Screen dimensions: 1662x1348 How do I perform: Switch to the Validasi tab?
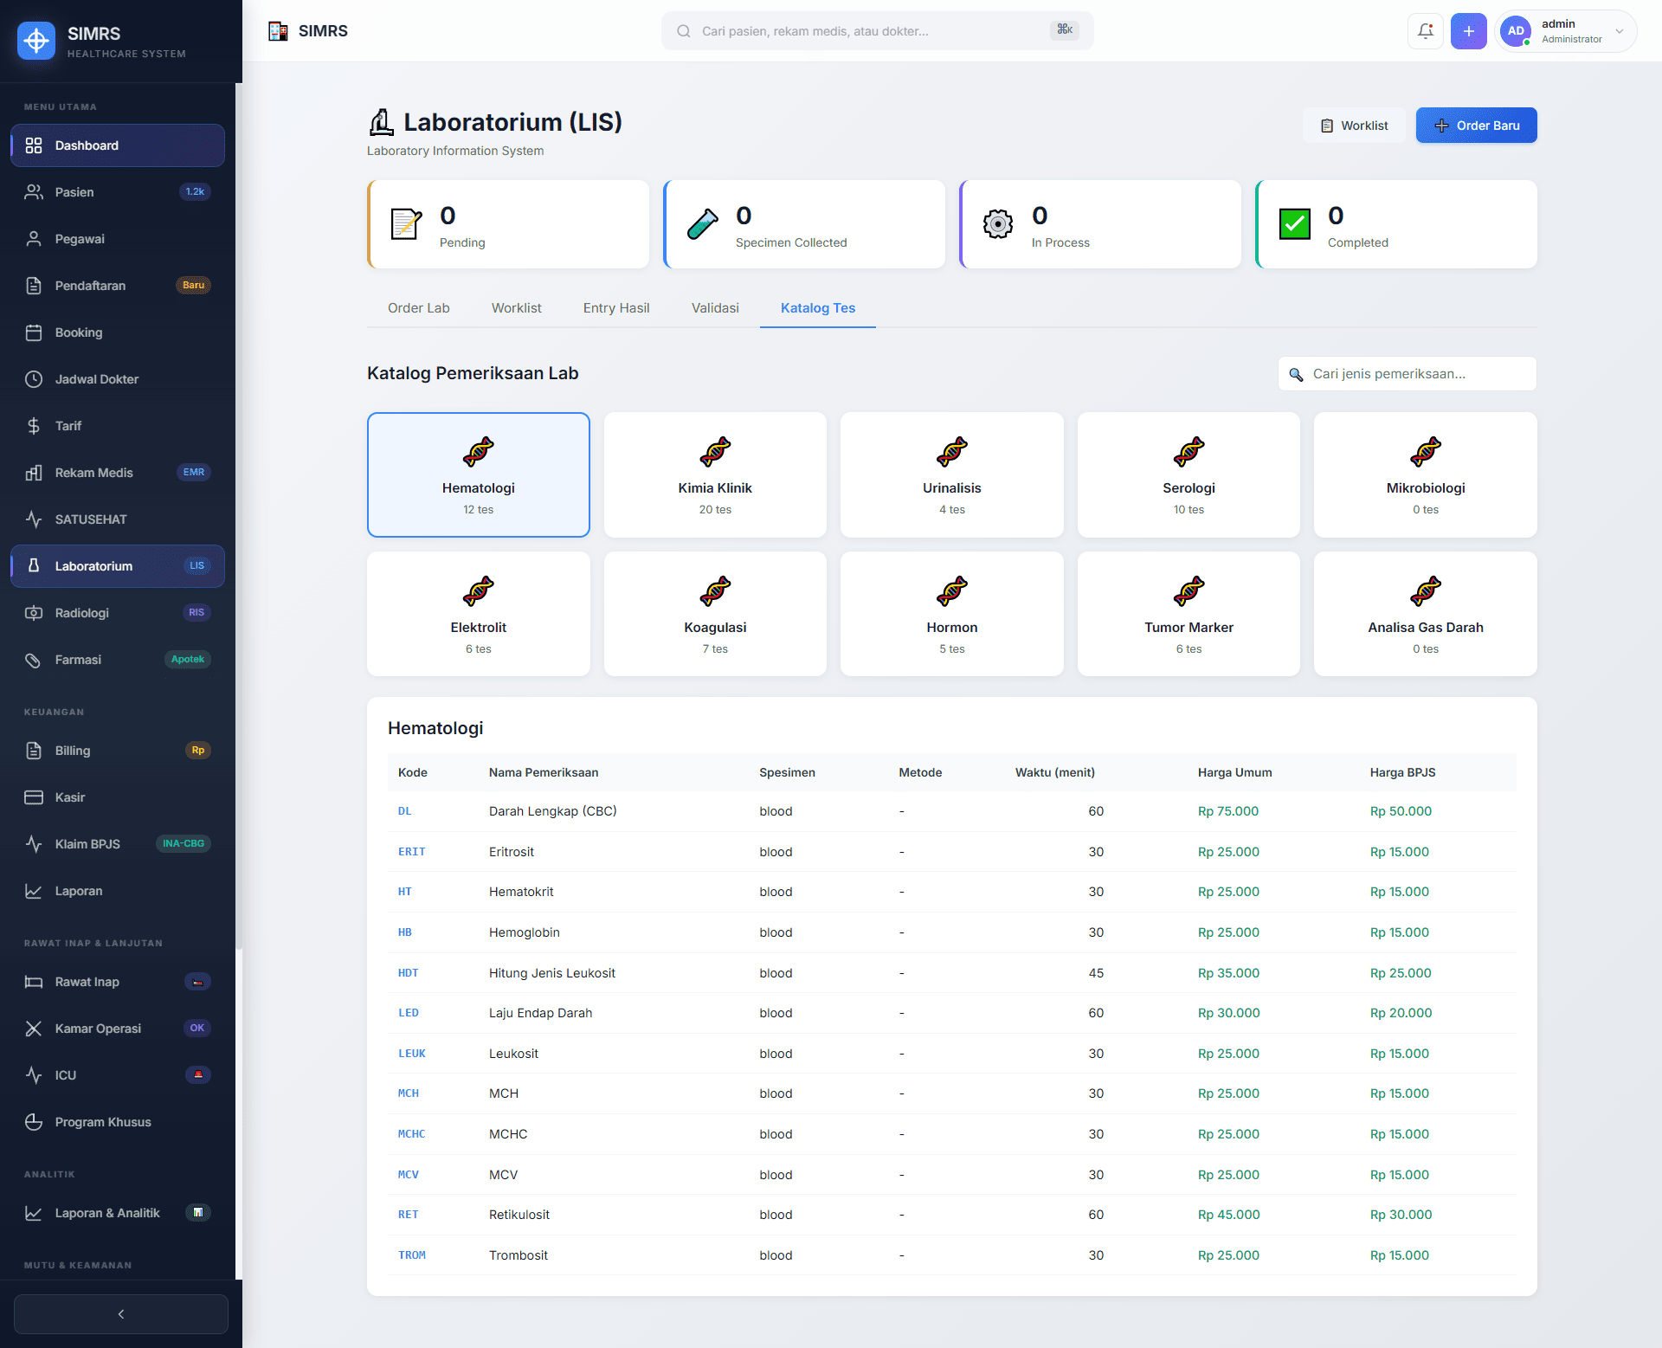pyautogui.click(x=715, y=308)
